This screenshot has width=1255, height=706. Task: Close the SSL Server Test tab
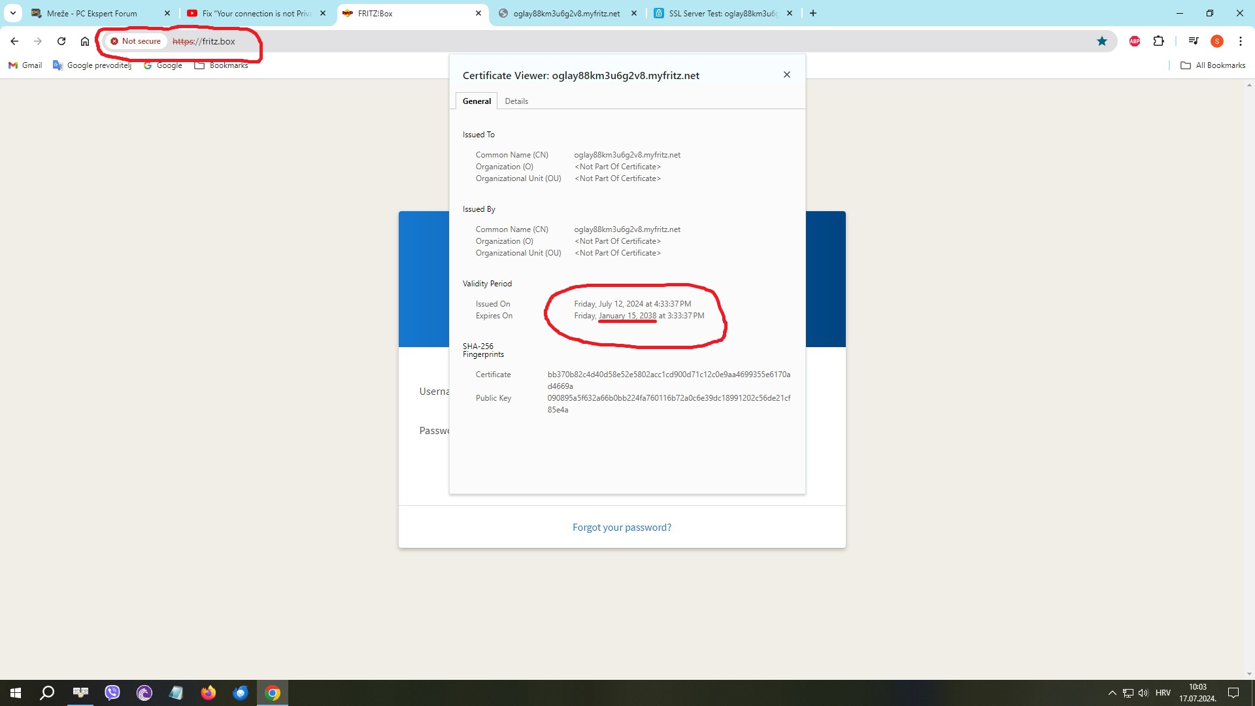(x=790, y=13)
